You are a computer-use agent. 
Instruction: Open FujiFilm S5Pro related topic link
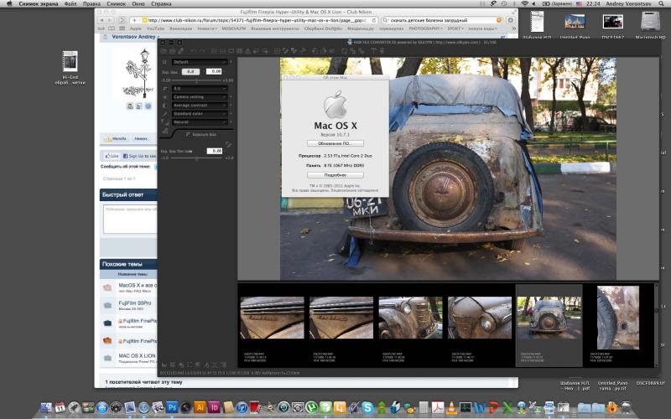point(134,303)
